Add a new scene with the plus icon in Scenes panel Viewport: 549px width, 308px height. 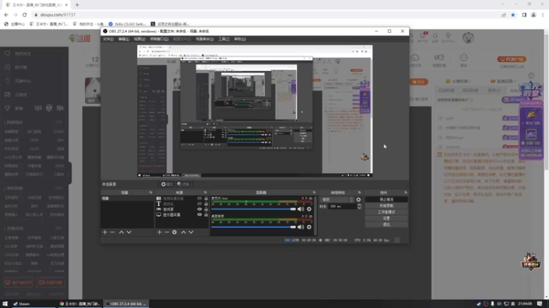tap(105, 232)
